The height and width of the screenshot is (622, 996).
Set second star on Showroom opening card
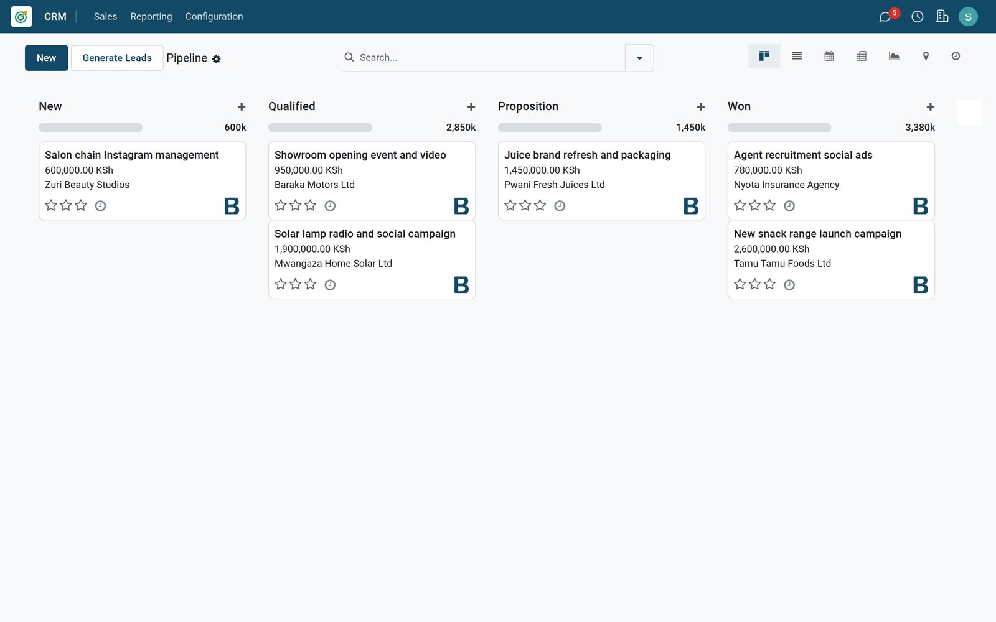coord(296,205)
